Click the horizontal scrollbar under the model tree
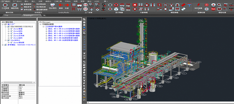 18,82
